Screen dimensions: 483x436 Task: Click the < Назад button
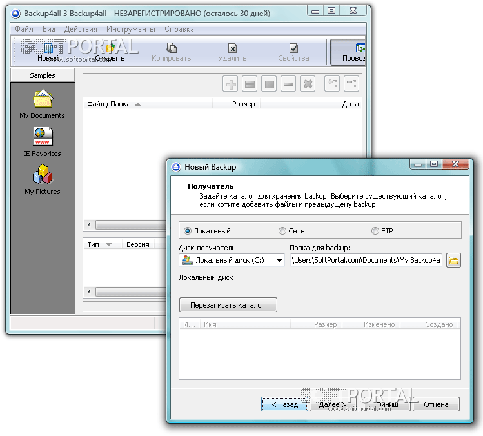click(284, 404)
